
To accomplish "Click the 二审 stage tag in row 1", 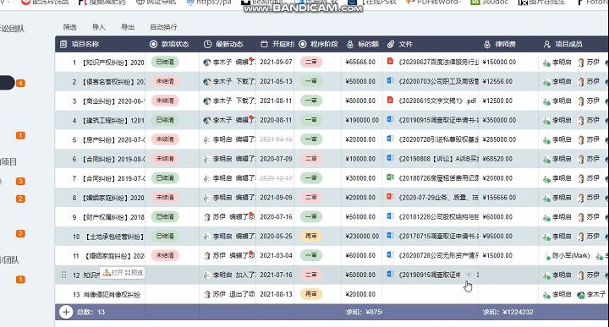I will tap(311, 62).
